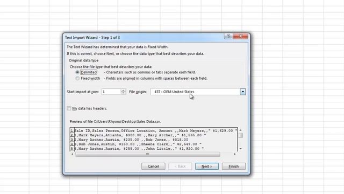Open the wizard help question mark
Screen dimensions: 344x194
[228, 36]
